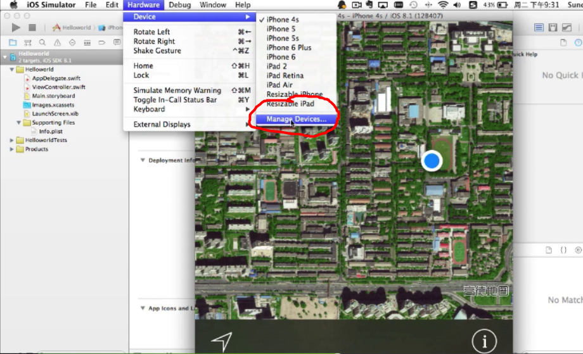This screenshot has height=354, width=583.
Task: Open Main.storyboard
Action: coord(53,96)
